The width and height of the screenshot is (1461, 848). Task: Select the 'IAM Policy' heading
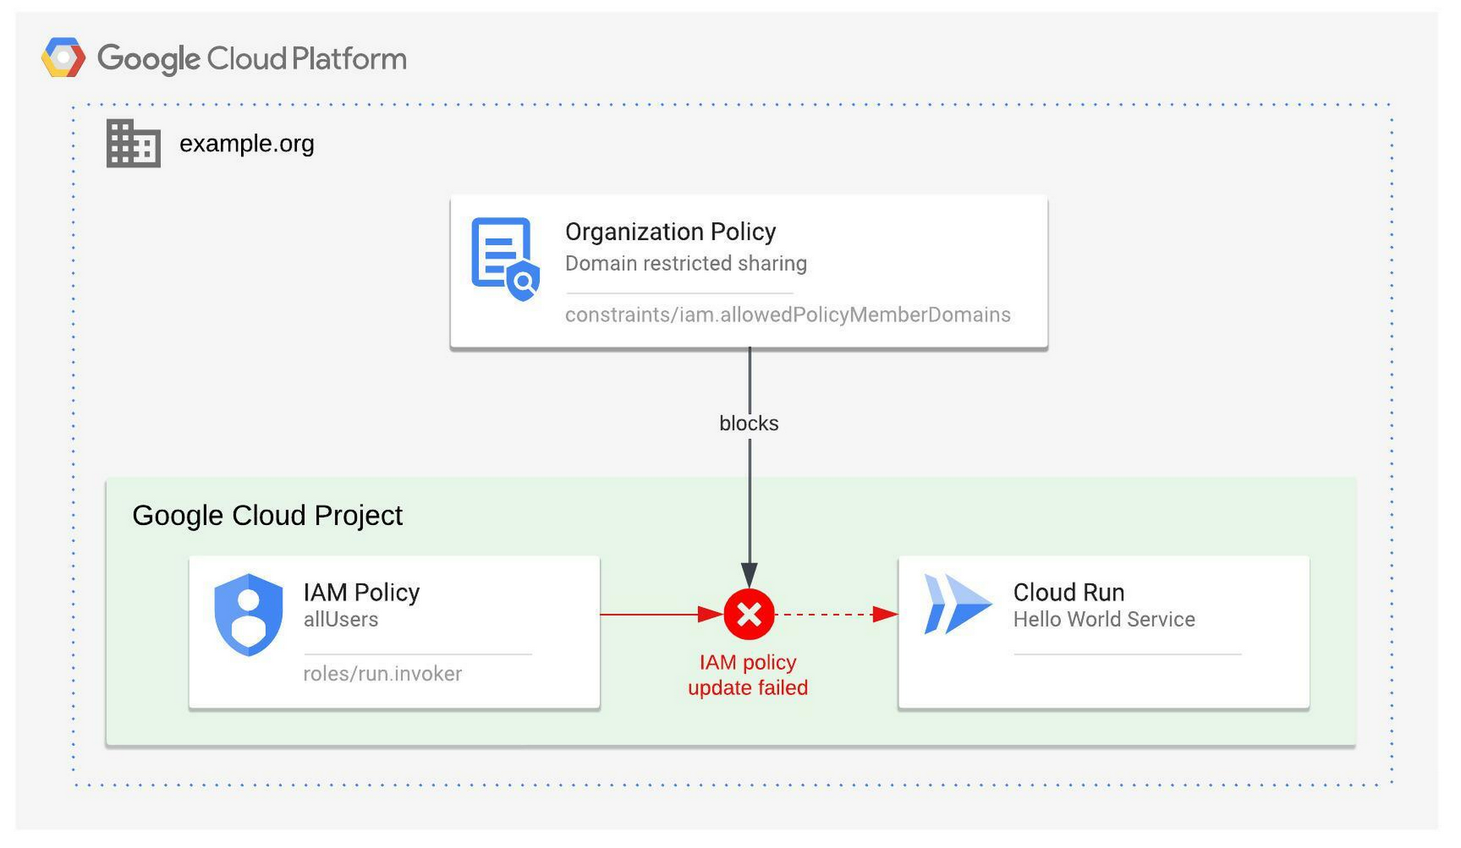point(361,592)
